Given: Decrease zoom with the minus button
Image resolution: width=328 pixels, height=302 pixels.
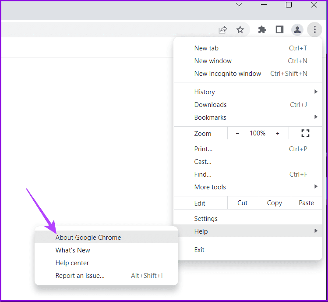Looking at the screenshot, I should click(x=237, y=133).
